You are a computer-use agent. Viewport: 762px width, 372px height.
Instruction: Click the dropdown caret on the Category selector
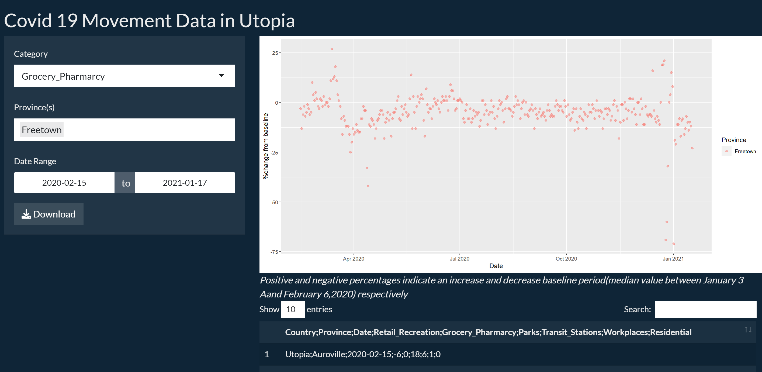[x=221, y=76]
